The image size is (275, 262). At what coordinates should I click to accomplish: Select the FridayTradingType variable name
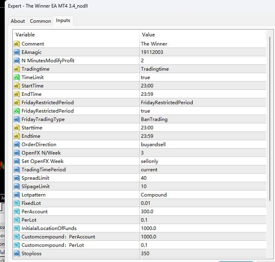point(43,119)
